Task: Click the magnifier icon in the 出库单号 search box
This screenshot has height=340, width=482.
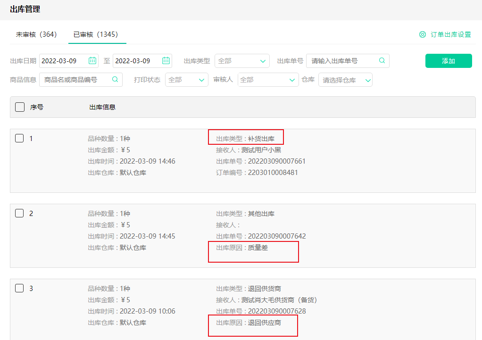Action: pos(382,60)
